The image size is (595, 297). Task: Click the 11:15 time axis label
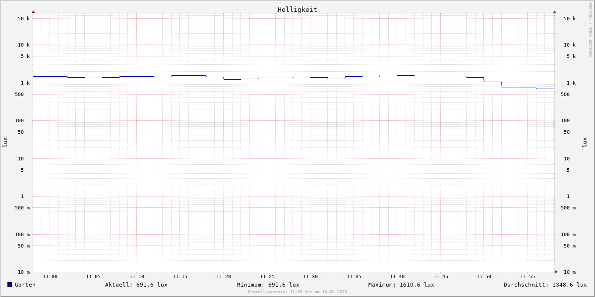pos(180,277)
